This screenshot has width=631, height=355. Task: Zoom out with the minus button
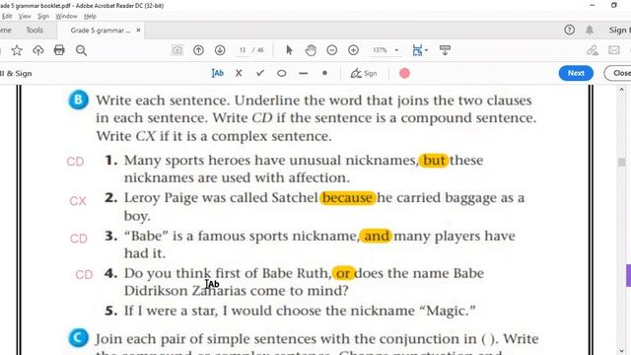[331, 50]
